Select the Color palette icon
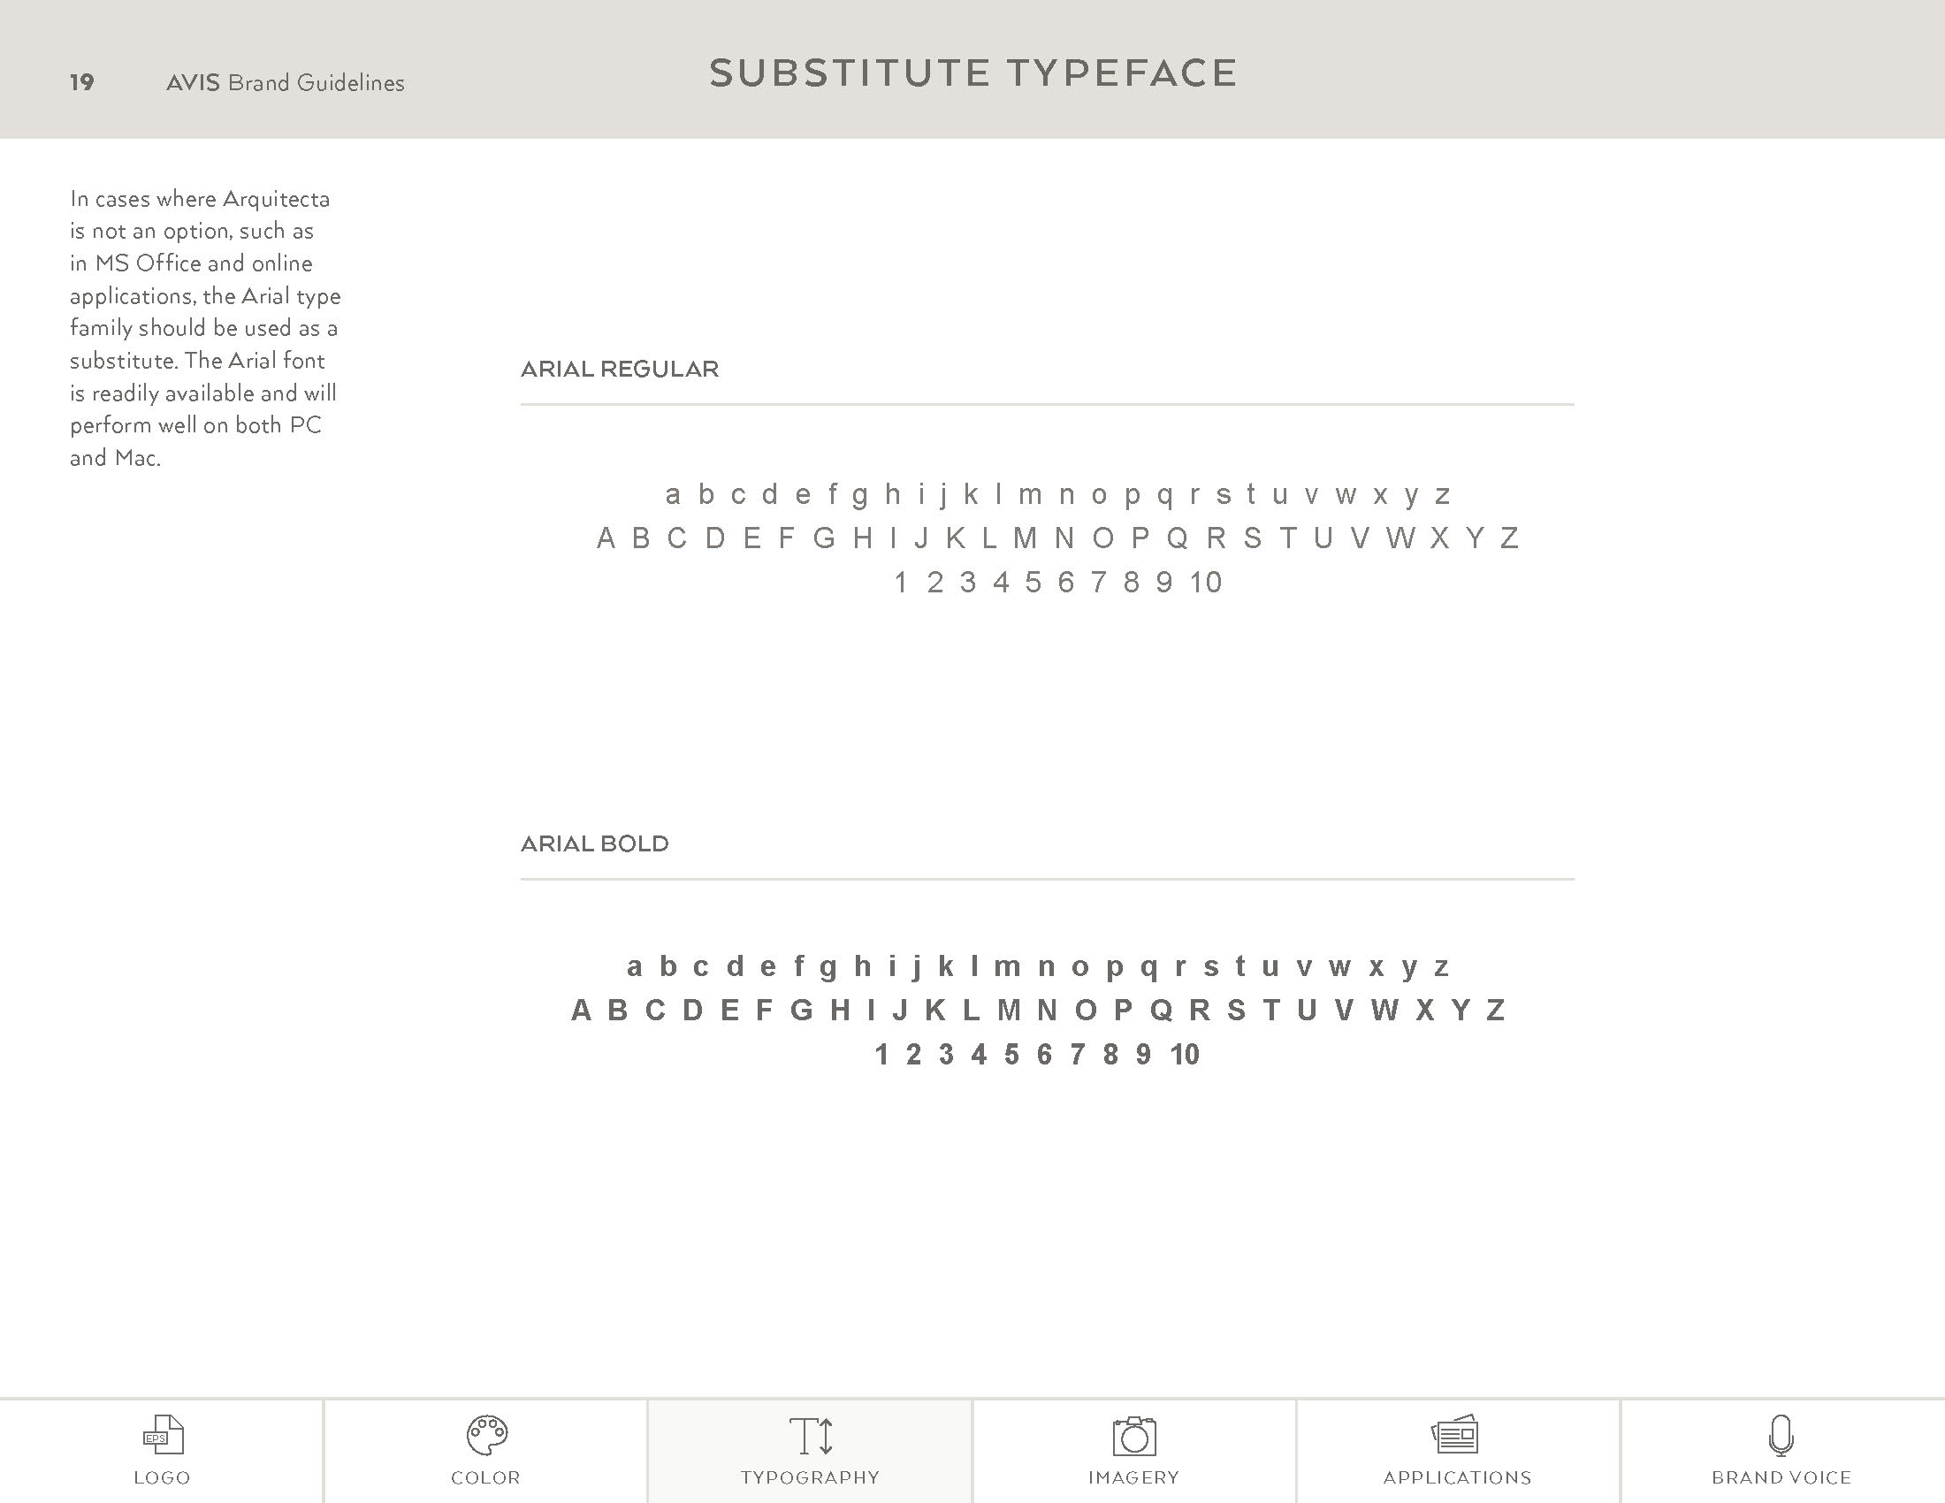Viewport: 1945px width, 1503px height. point(486,1434)
